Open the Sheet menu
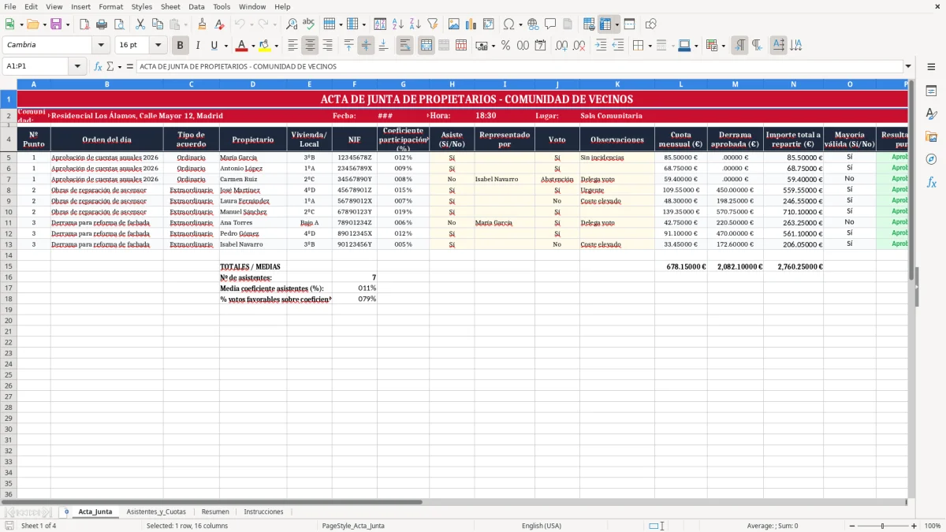 pos(170,6)
